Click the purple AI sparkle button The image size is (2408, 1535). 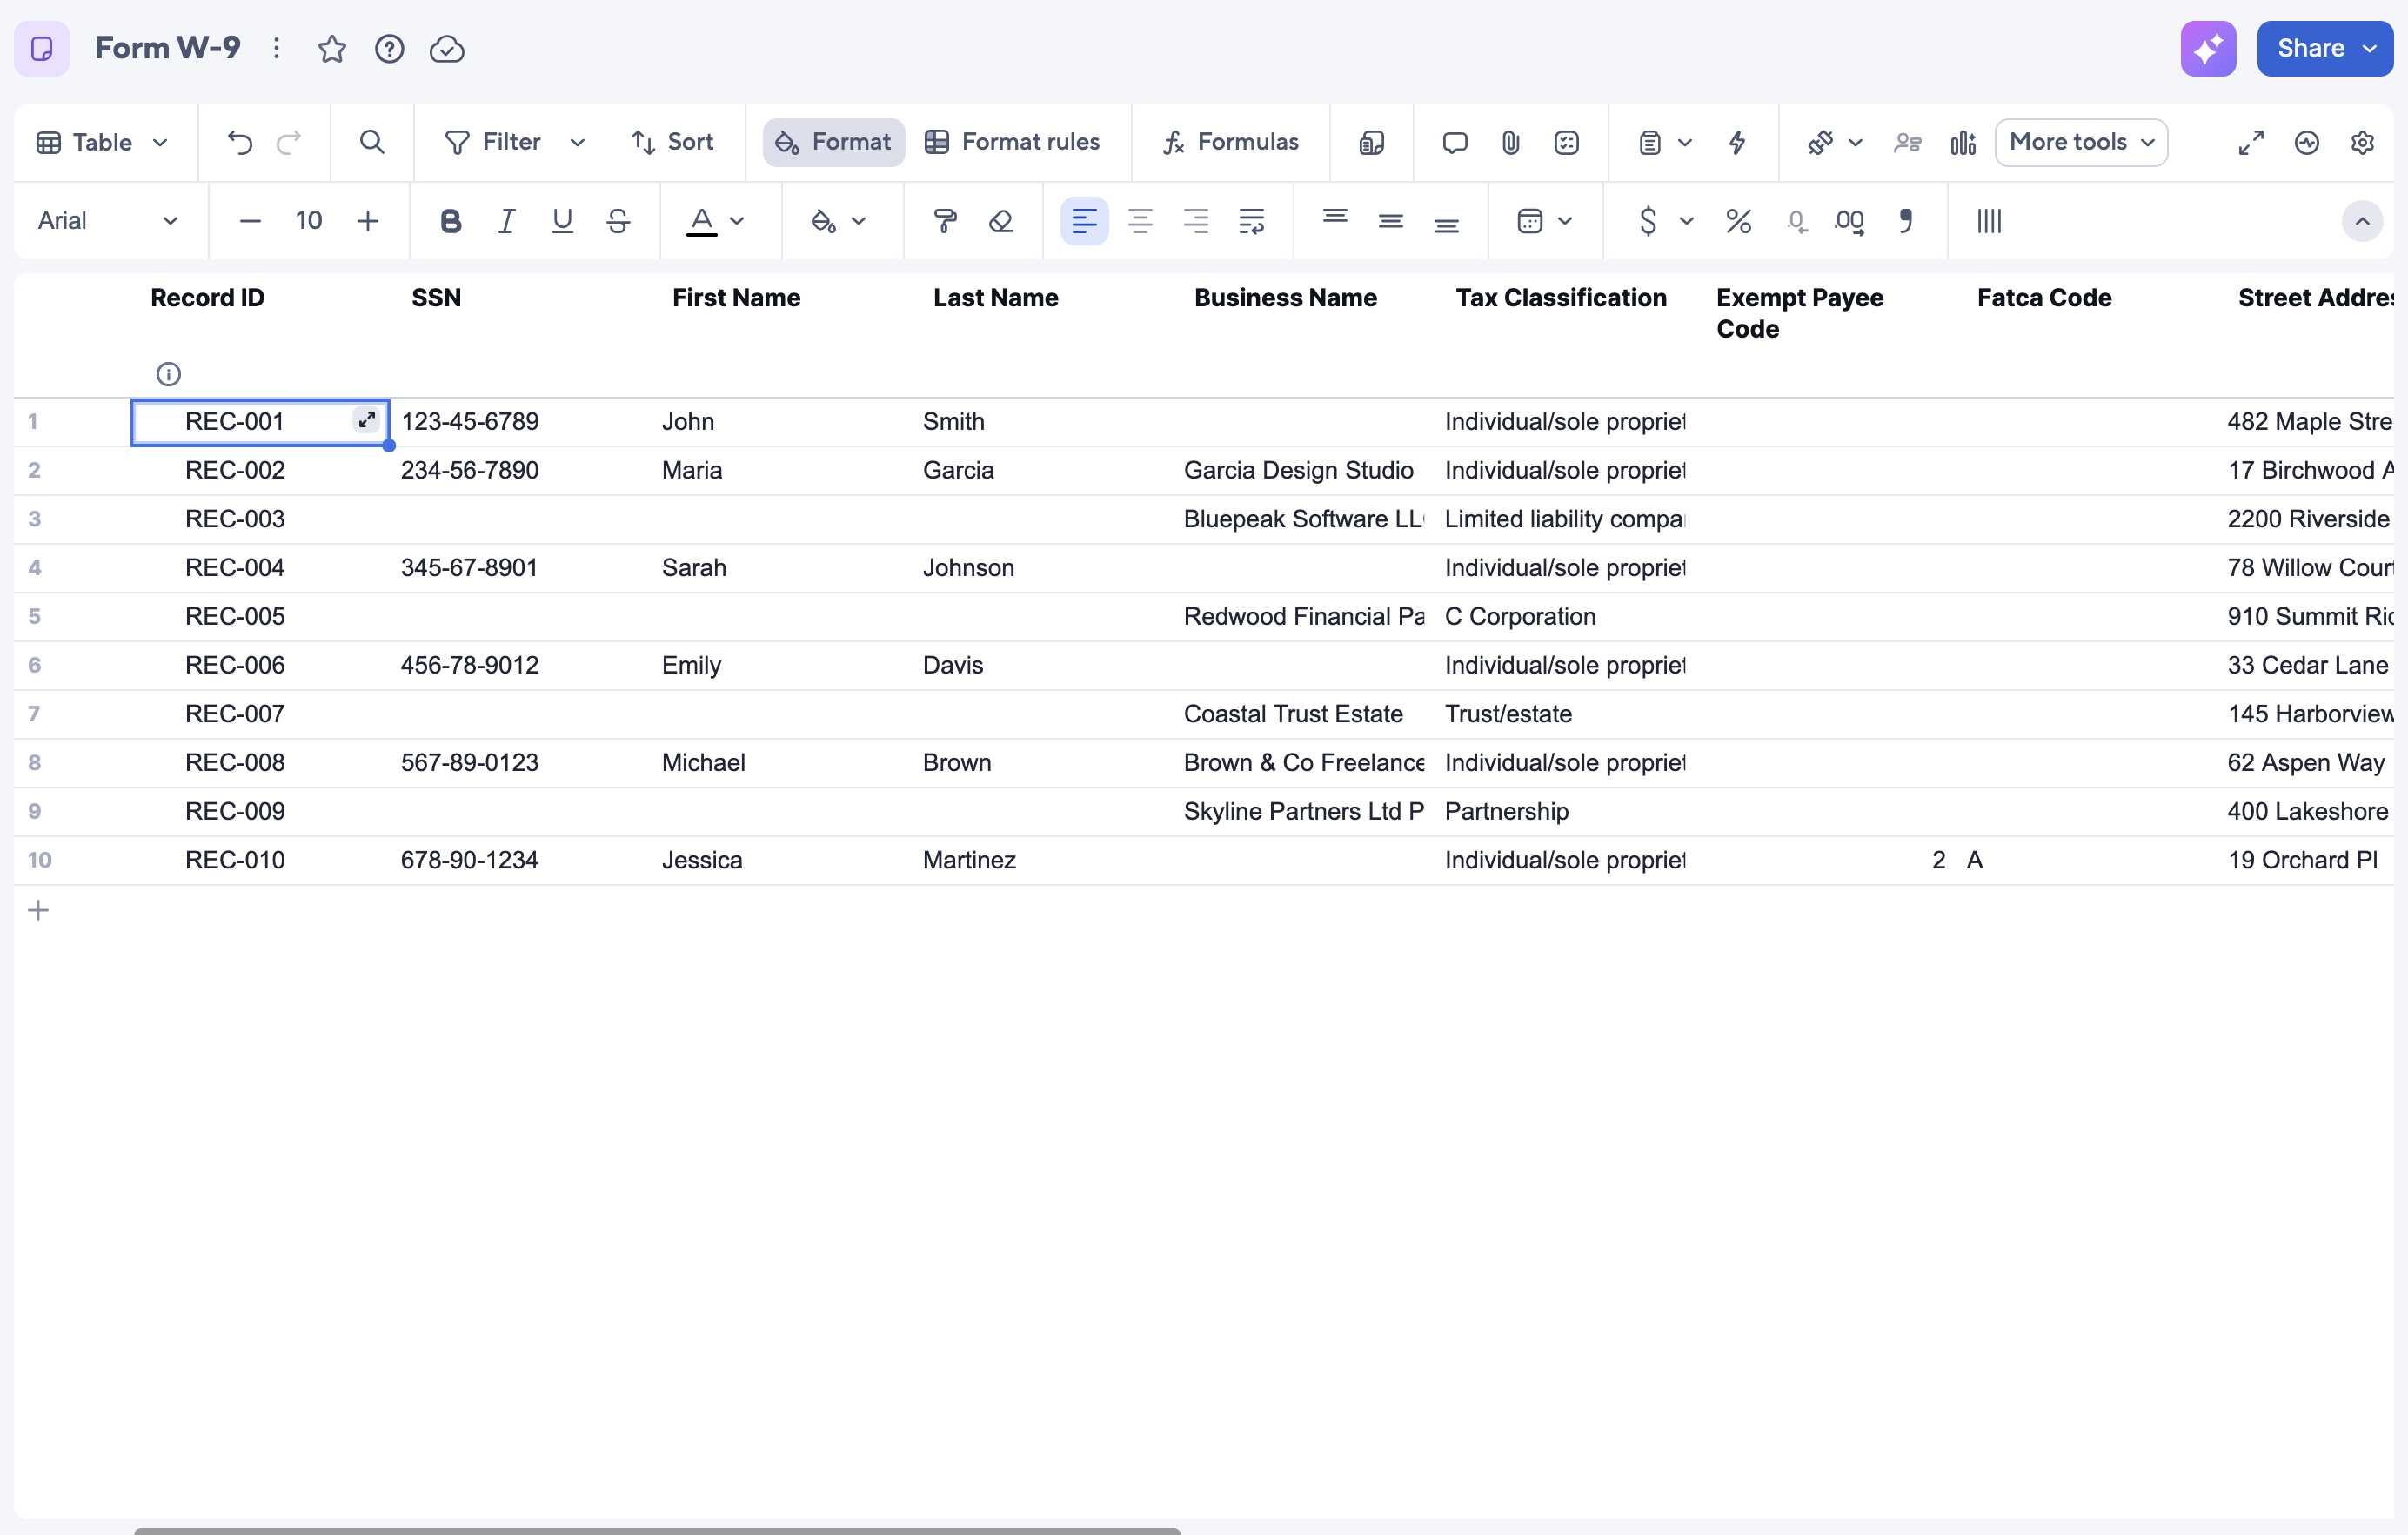click(2208, 48)
